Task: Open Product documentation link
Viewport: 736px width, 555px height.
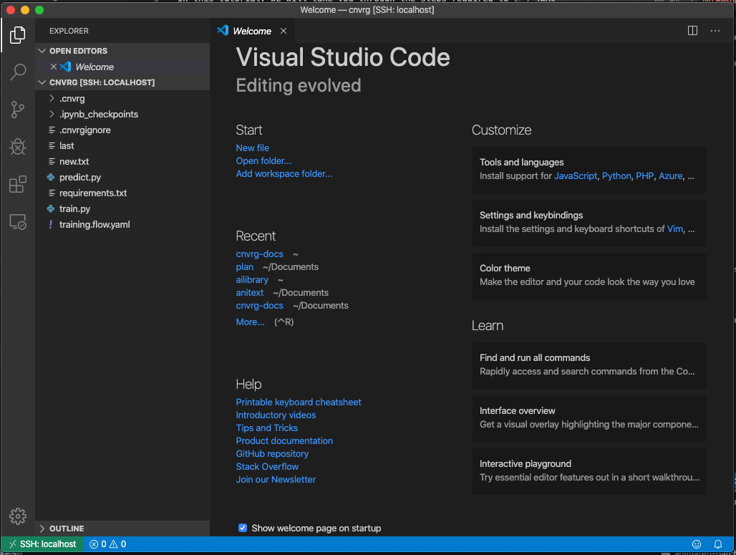Action: 284,441
